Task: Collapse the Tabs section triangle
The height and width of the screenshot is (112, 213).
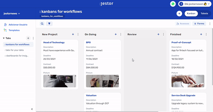Action: point(4,38)
